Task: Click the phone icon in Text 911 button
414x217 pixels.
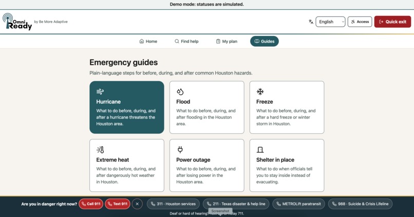Action: (x=110, y=204)
